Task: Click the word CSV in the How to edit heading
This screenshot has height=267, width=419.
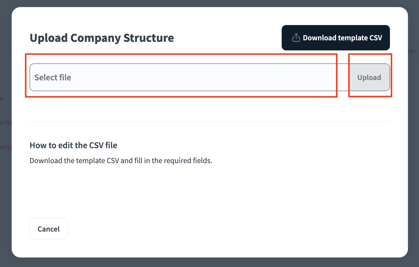Action: pos(97,145)
